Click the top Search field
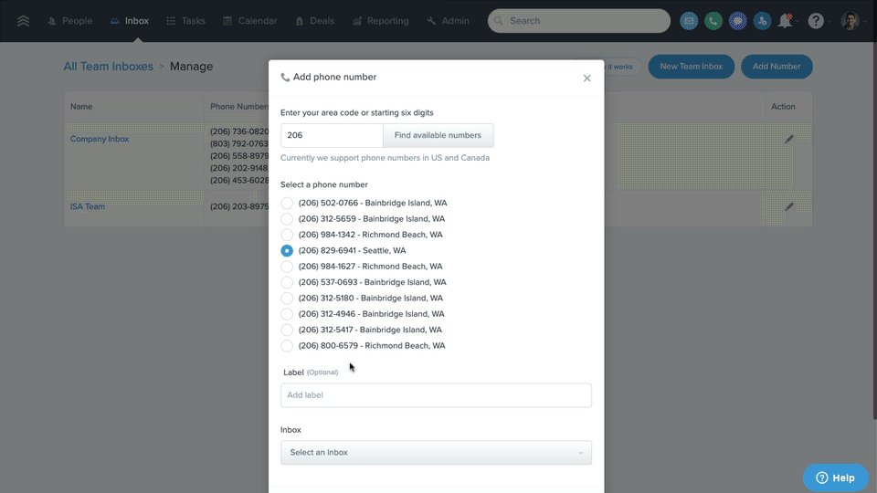 579,21
